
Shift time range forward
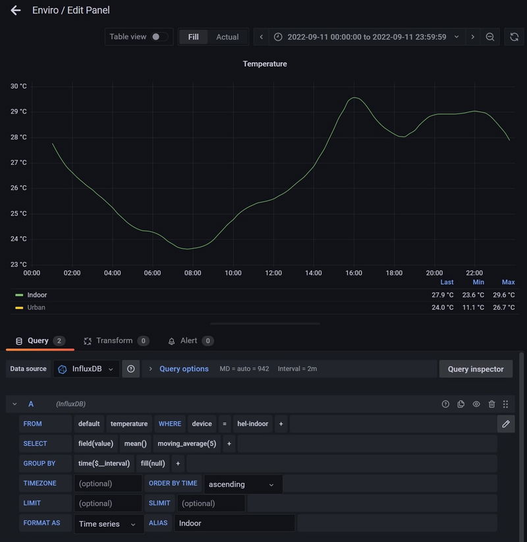click(472, 37)
